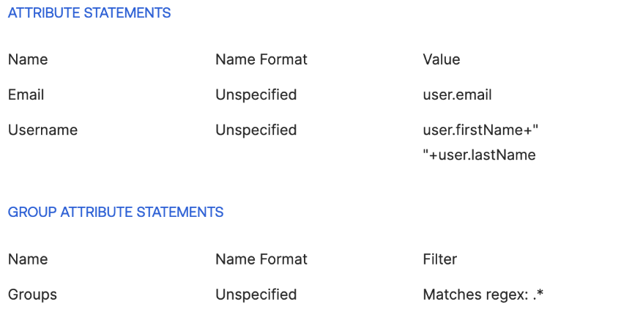Click Name Format header in group statements table

(x=261, y=259)
